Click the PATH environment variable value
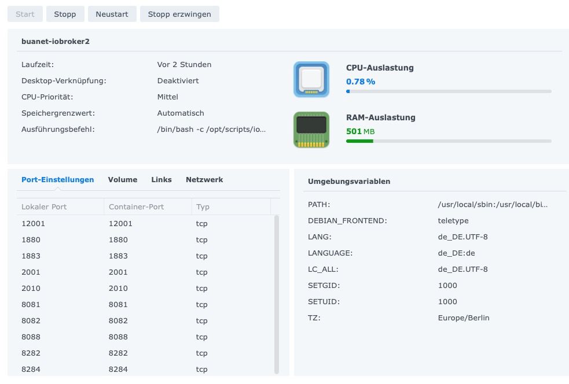 click(x=493, y=205)
